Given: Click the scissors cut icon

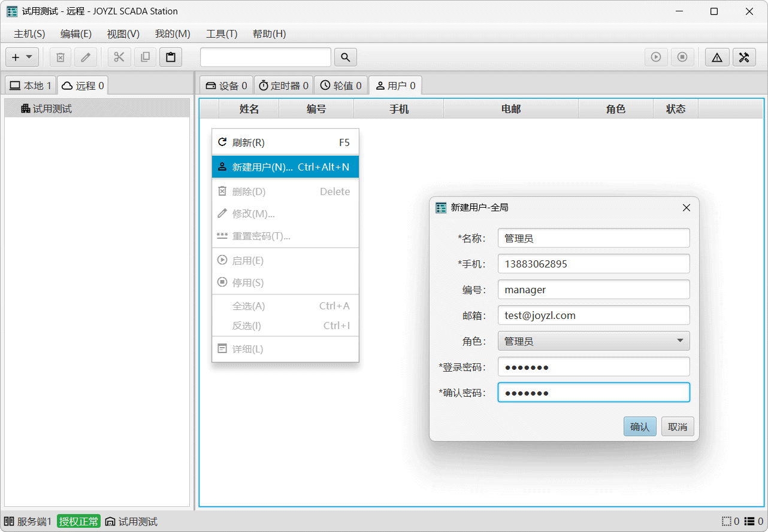Looking at the screenshot, I should [x=119, y=57].
